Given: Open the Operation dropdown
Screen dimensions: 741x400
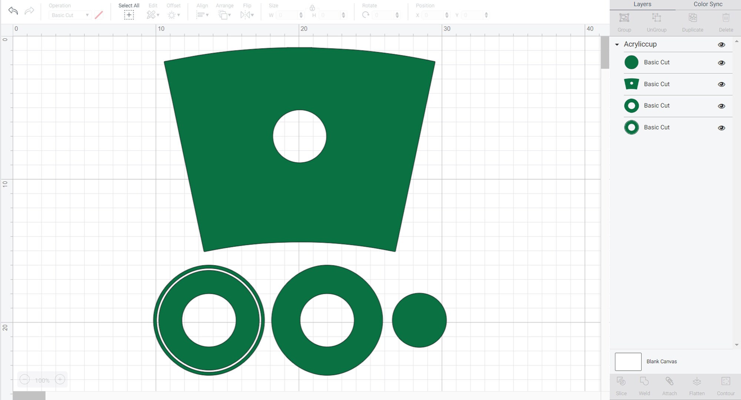Looking at the screenshot, I should 87,15.
